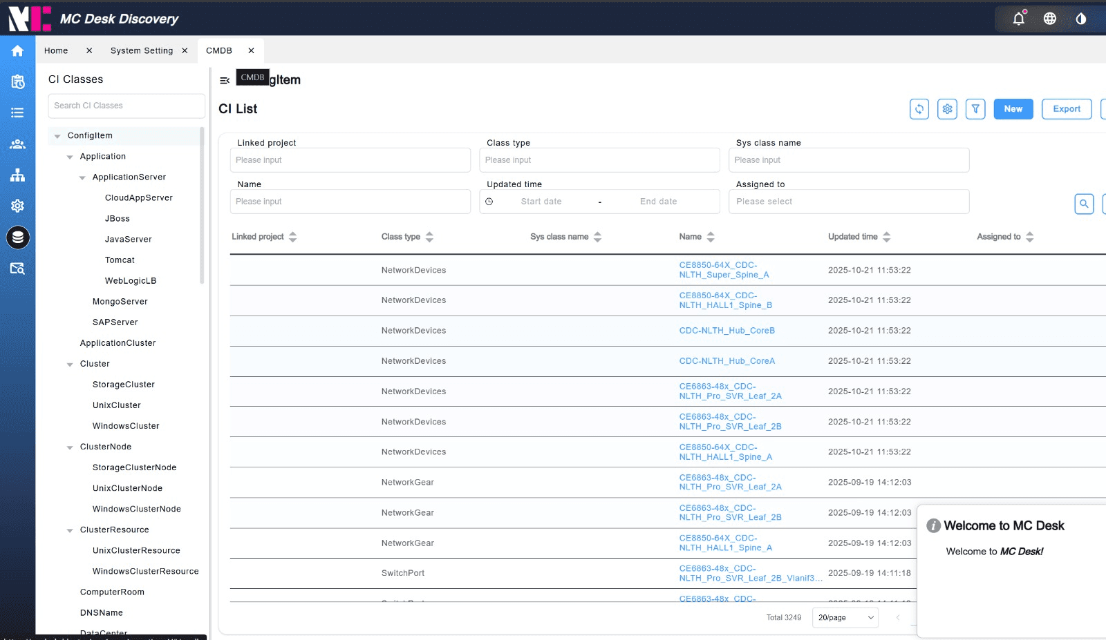This screenshot has height=640, width=1106.
Task: Open the CMDB database sidebar icon
Action: tap(18, 237)
